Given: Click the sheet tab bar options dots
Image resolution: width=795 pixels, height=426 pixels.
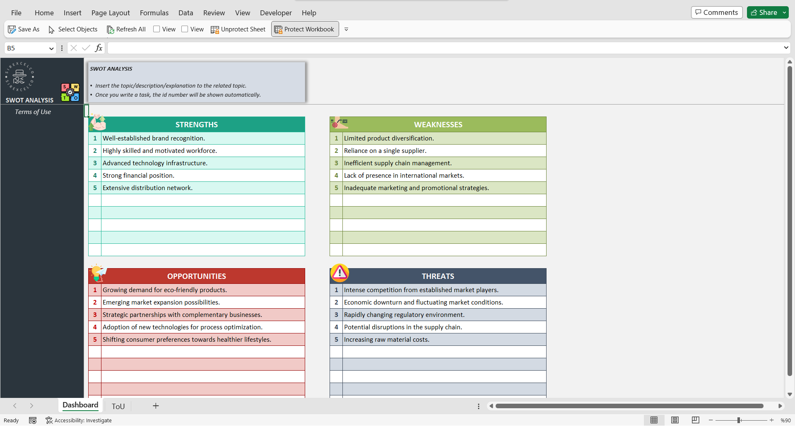Looking at the screenshot, I should pyautogui.click(x=479, y=406).
